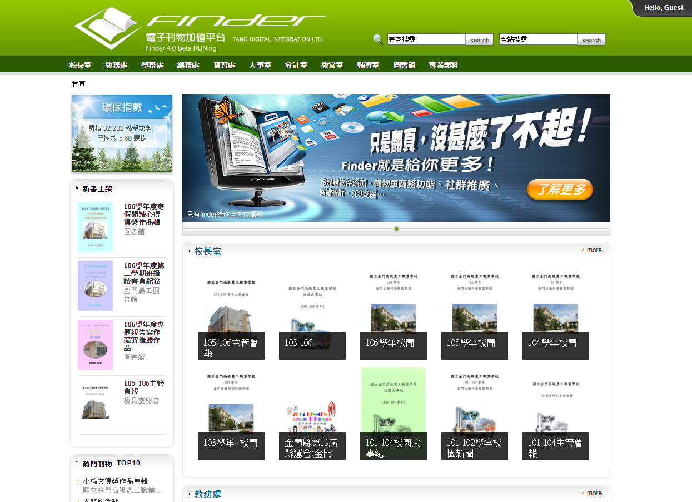Open the 101-104主管會報 book thumbnail
The height and width of the screenshot is (502, 692).
point(556,414)
